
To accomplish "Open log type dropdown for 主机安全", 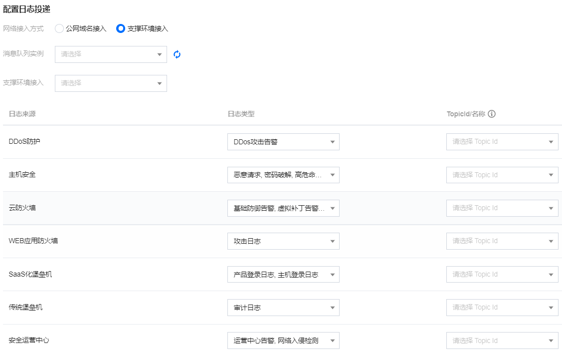I will pyautogui.click(x=283, y=175).
